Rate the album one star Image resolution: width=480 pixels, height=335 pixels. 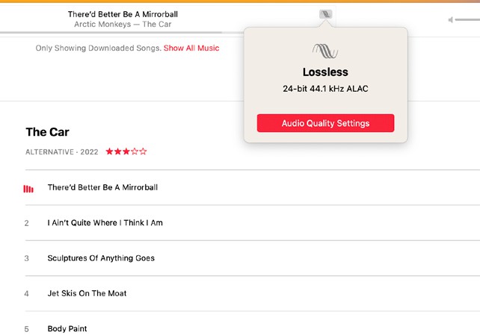[109, 151]
